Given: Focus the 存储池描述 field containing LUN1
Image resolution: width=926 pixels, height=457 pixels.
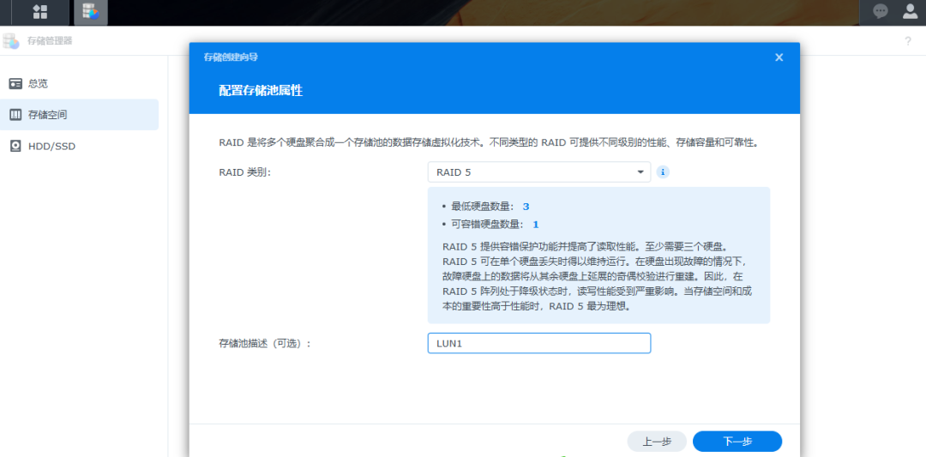Looking at the screenshot, I should click(x=538, y=343).
